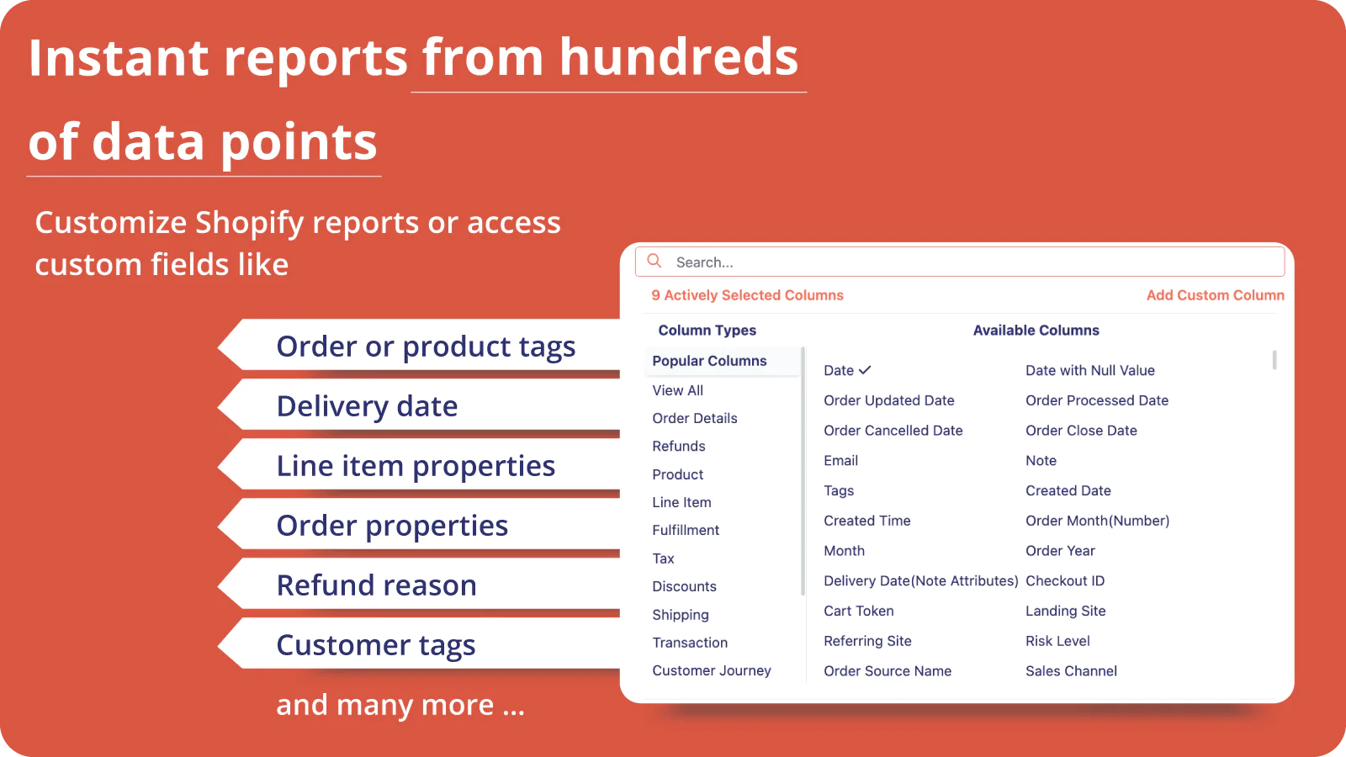Choose Fulfillment column type
Viewport: 1346px width, 757px height.
(686, 530)
